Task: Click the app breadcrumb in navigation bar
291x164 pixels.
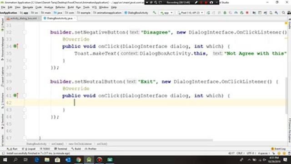Action: pos(24,13)
